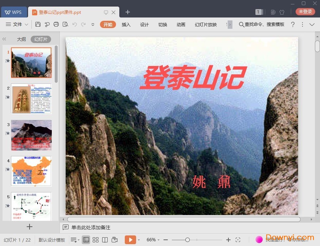
Task: Switch to slide sorter view icon
Action: click(x=95, y=240)
